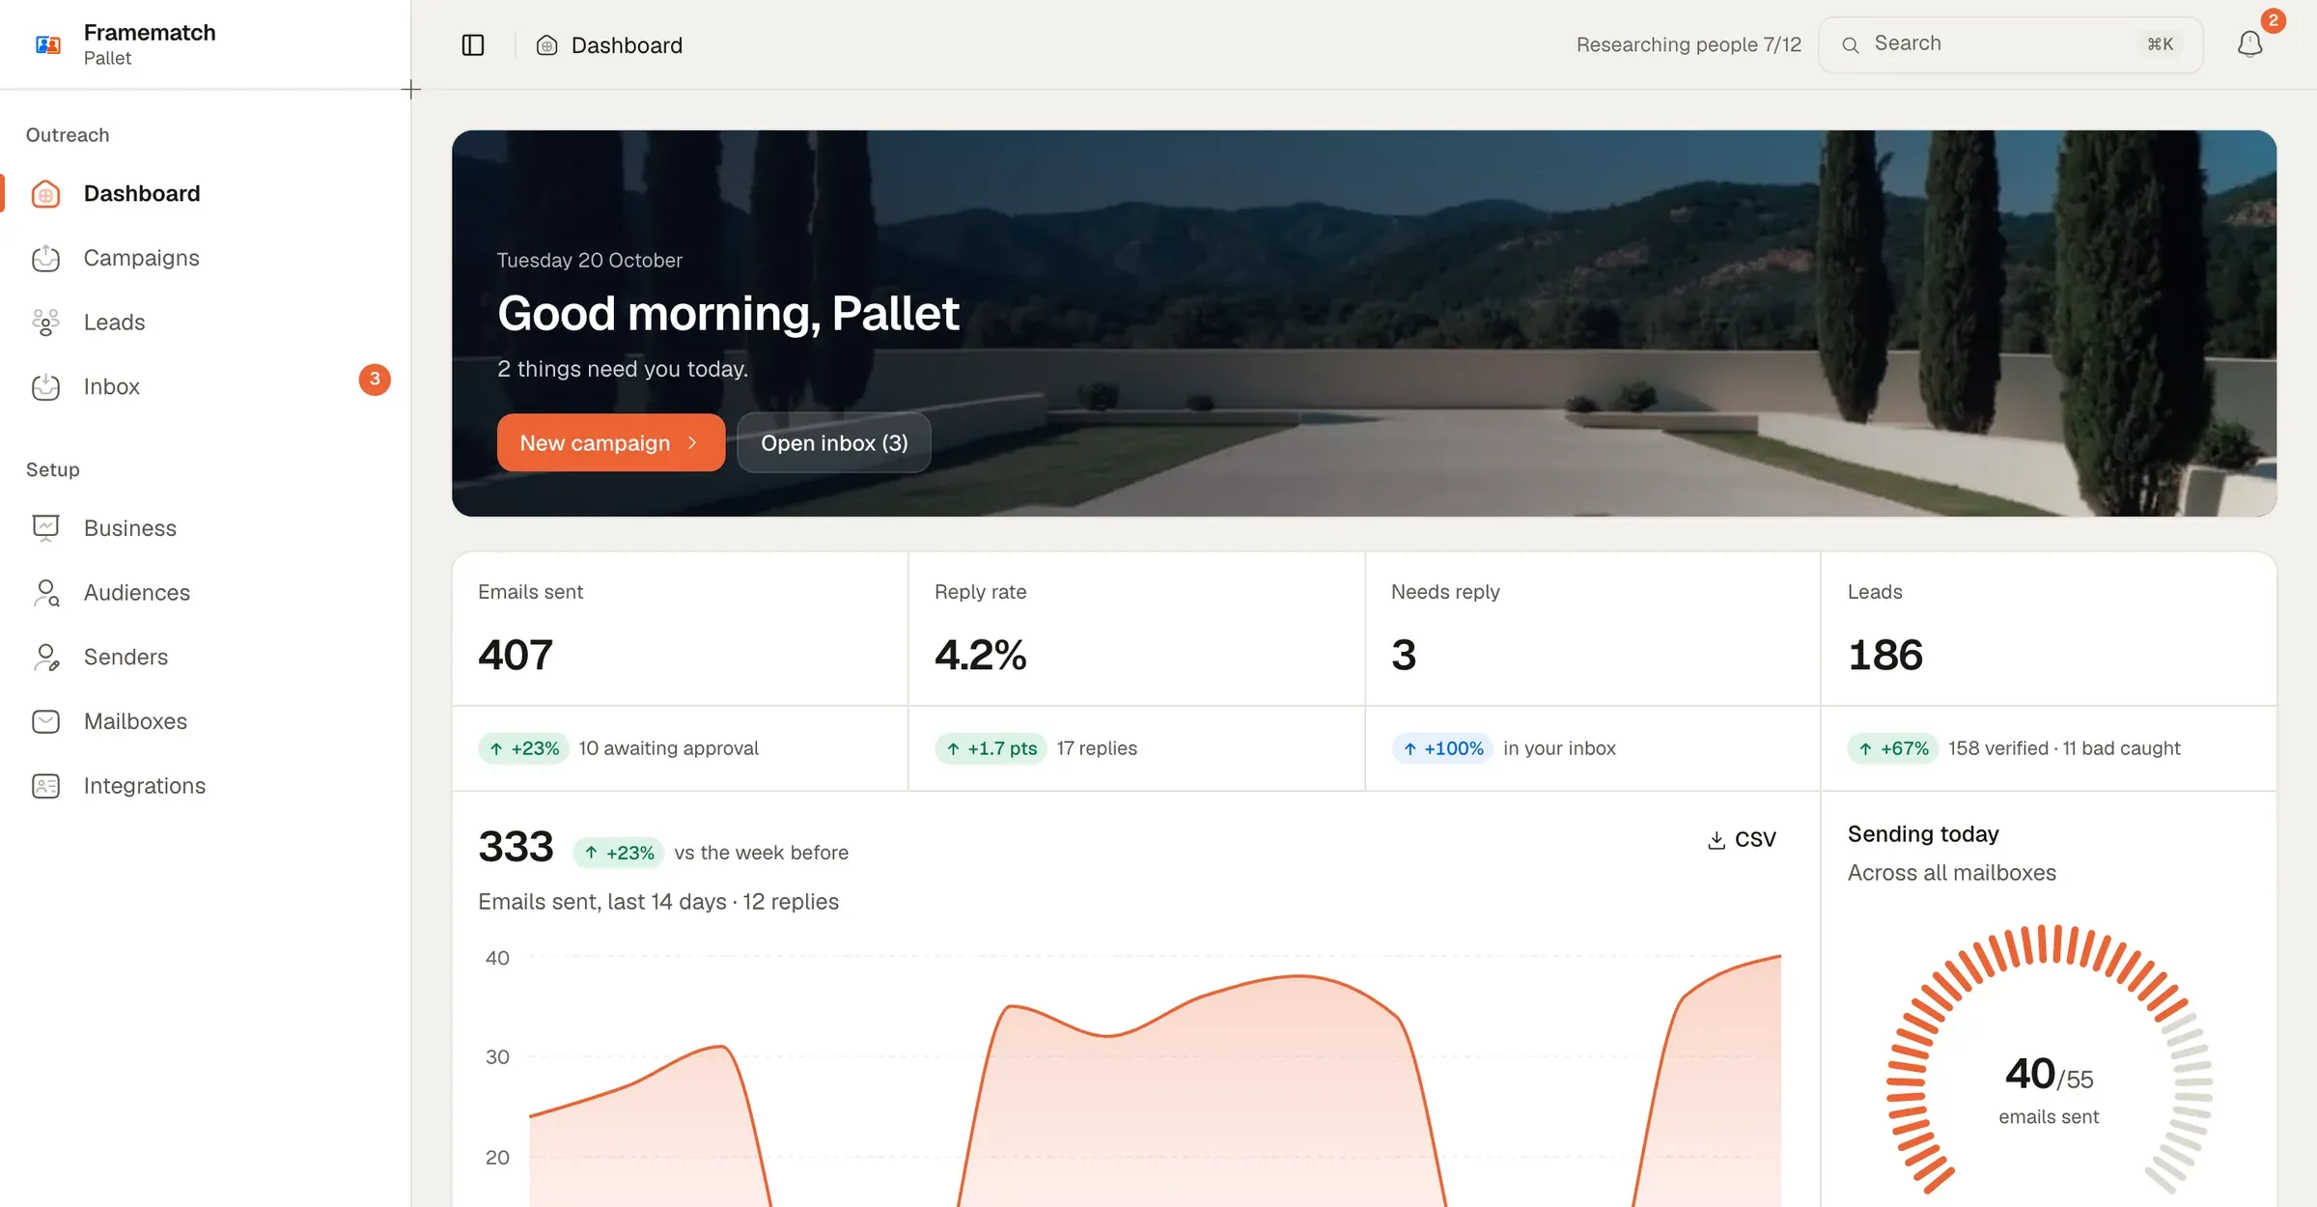2317x1207 pixels.
Task: Select Audiences in Setup section
Action: (x=137, y=593)
